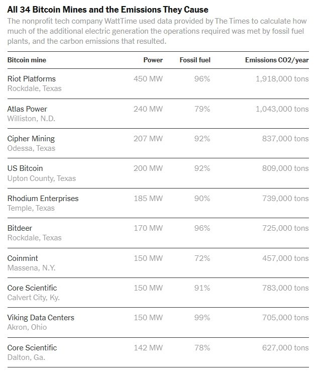
Task: Click the "Dalton, Ga." location text
Action: [26, 357]
